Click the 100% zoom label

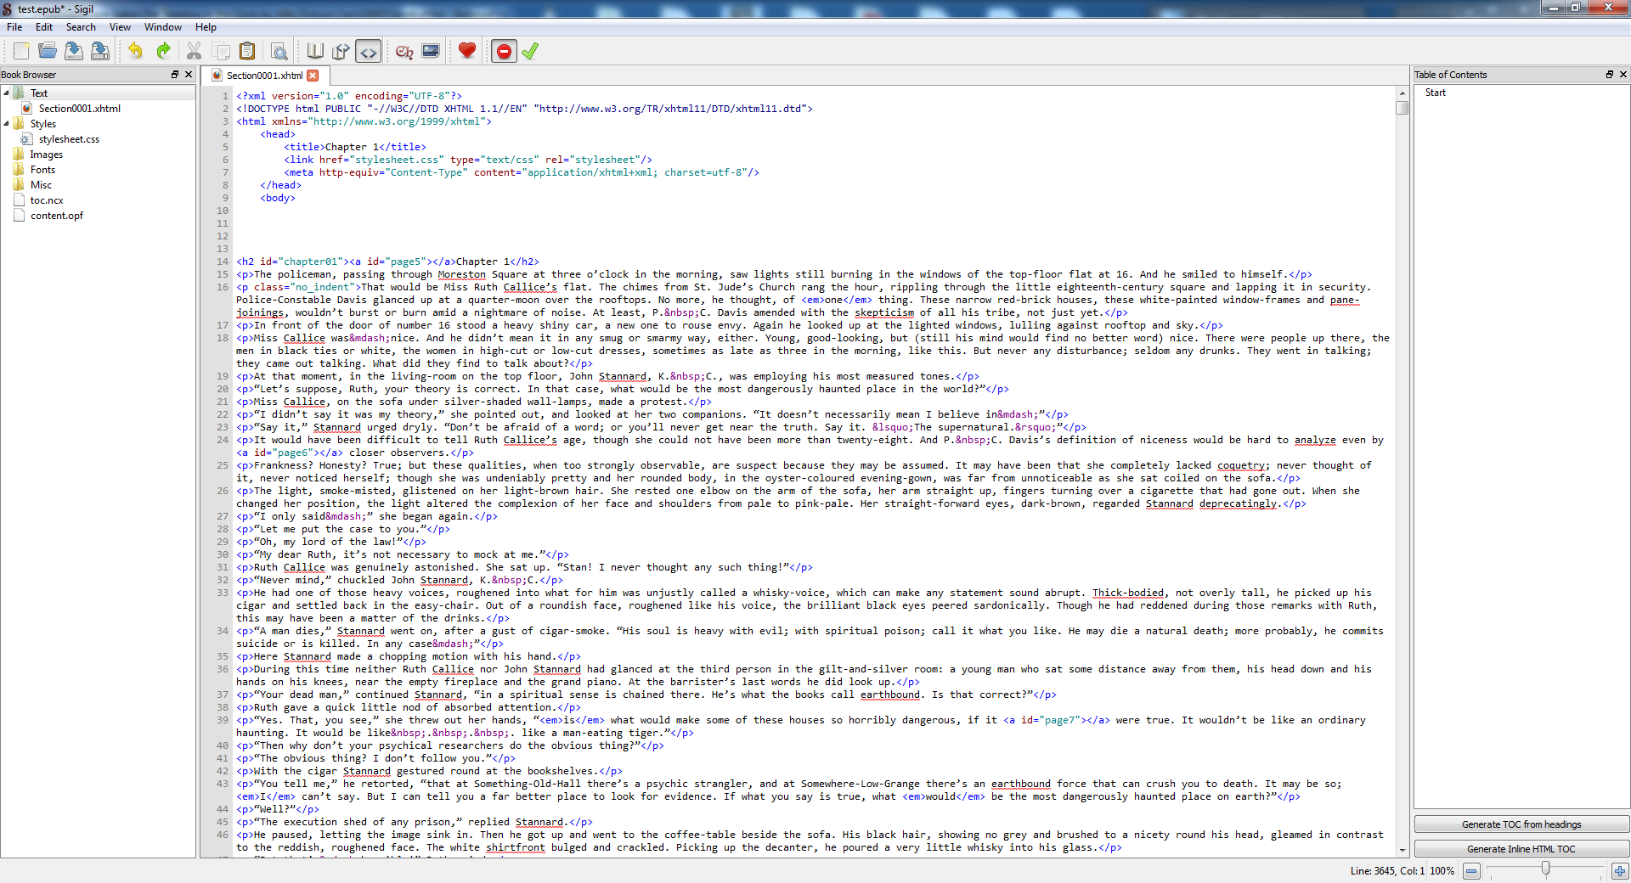[x=1442, y=870]
